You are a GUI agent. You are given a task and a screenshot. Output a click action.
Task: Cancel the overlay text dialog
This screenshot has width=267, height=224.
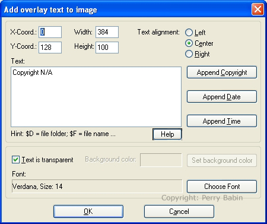(x=179, y=212)
